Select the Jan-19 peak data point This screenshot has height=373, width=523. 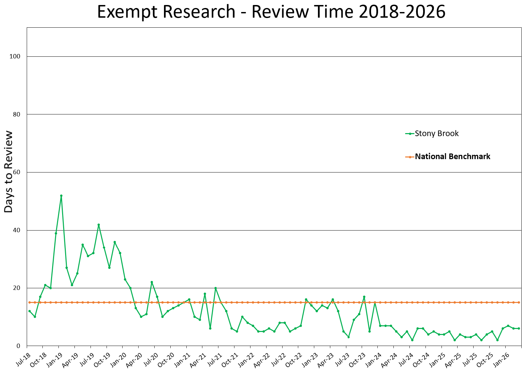61,196
